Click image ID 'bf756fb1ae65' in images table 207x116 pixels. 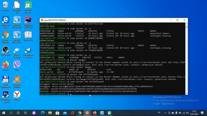tap(76, 72)
